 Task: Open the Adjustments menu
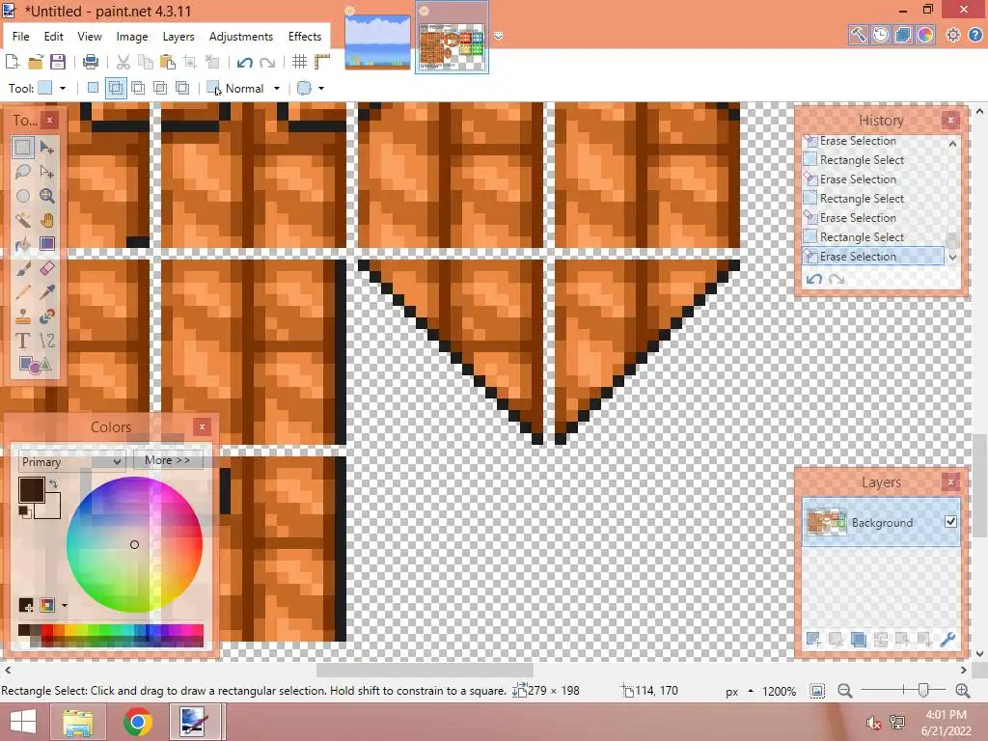pyautogui.click(x=240, y=37)
